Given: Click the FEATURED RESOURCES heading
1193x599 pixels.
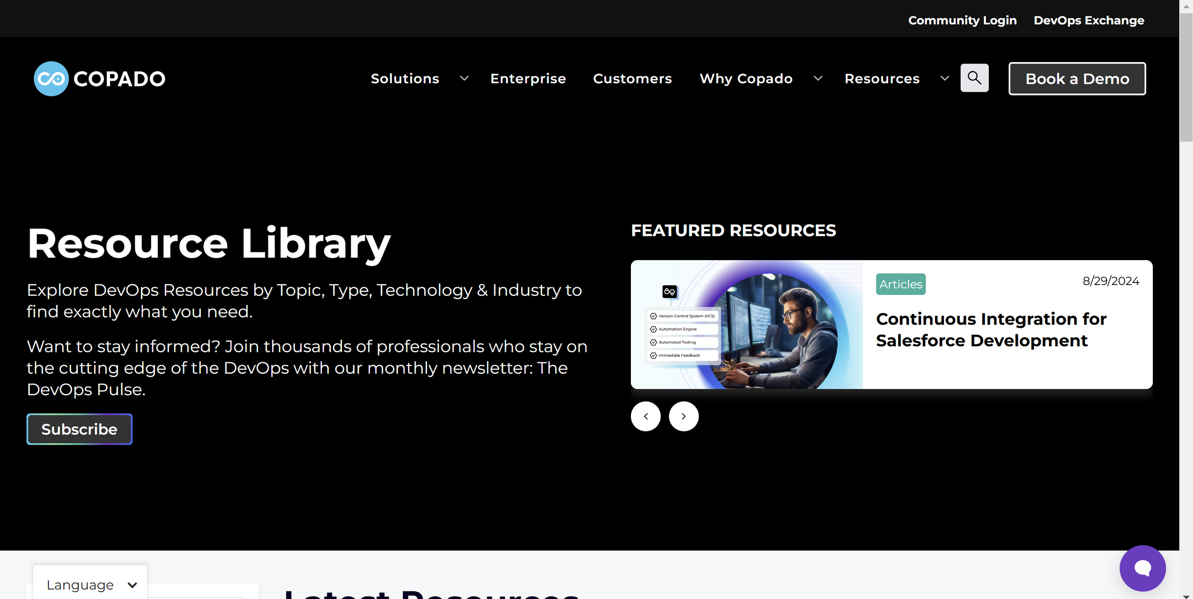Looking at the screenshot, I should click(x=733, y=231).
